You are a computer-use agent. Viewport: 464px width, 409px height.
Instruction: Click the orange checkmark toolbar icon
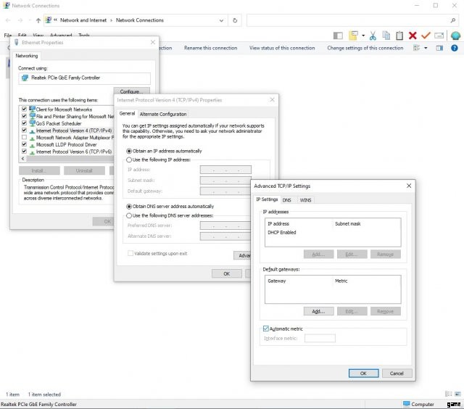[x=426, y=35]
